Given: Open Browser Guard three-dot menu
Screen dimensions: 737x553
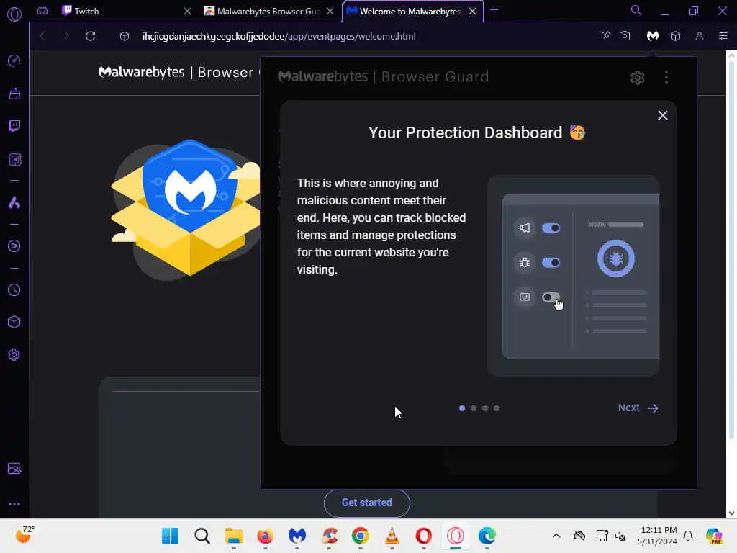Looking at the screenshot, I should 666,78.
